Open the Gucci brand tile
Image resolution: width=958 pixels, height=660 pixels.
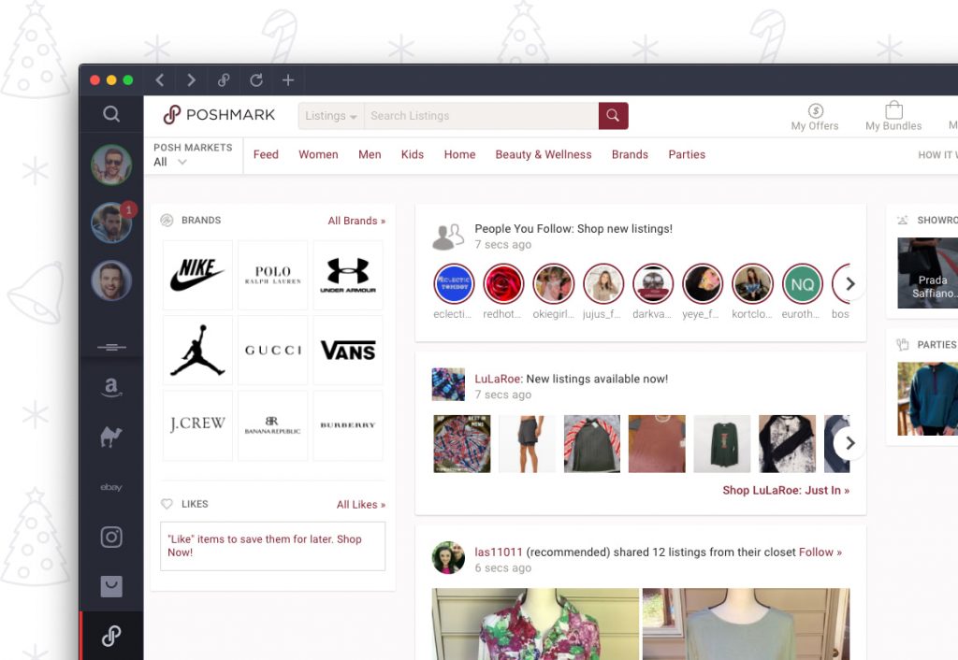click(x=272, y=350)
